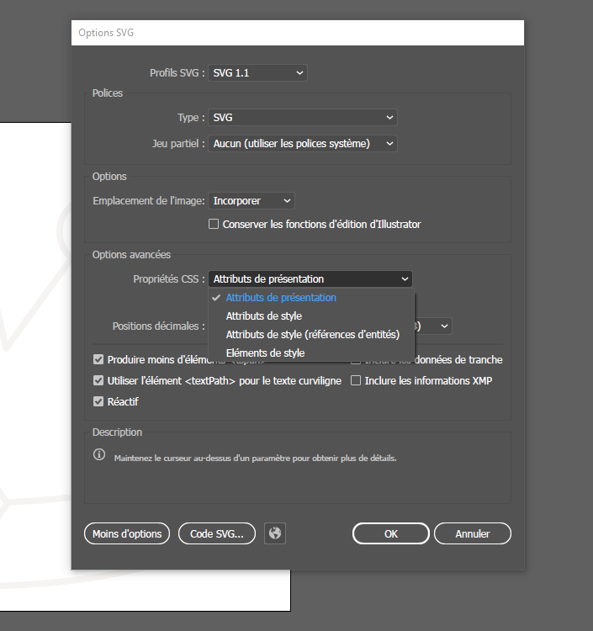Expand the Jeu partiel dropdown
This screenshot has height=631, width=593.
point(303,144)
